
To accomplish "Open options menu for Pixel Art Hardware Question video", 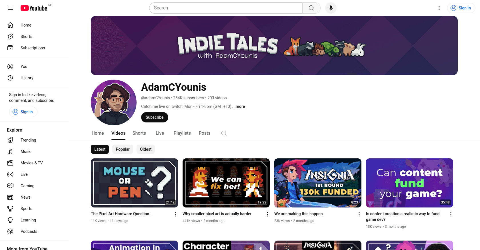I will tap(176, 214).
